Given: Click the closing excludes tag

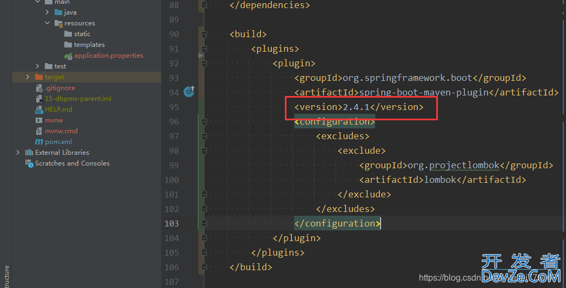Looking at the screenshot, I should (345, 209).
